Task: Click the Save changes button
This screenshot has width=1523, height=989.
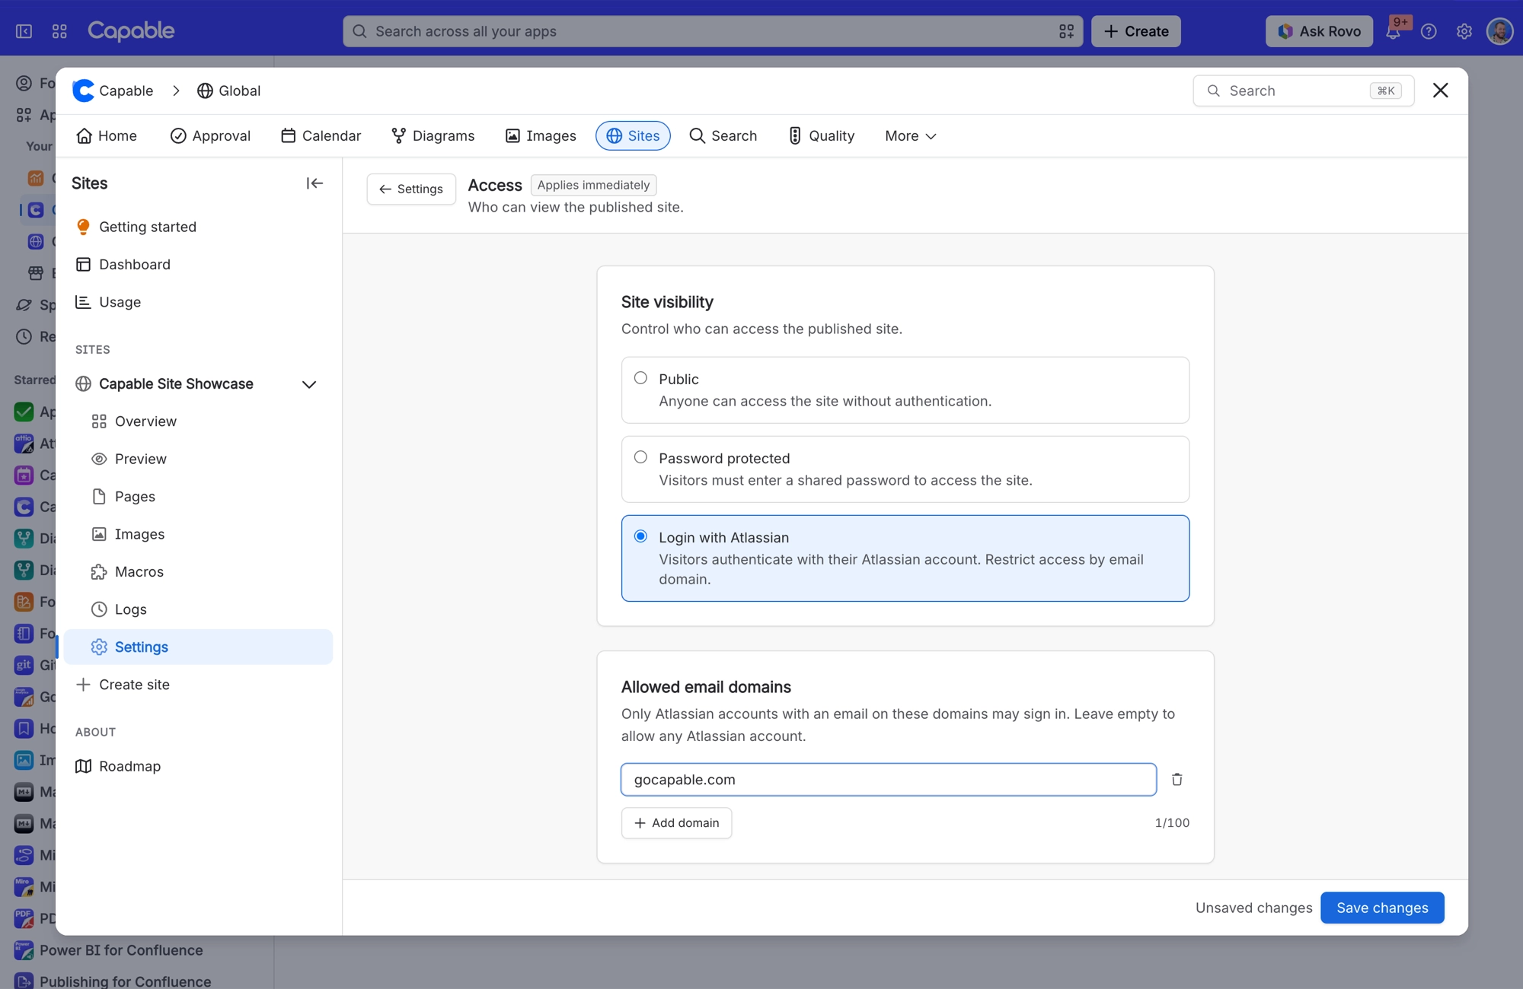Action: click(1382, 908)
